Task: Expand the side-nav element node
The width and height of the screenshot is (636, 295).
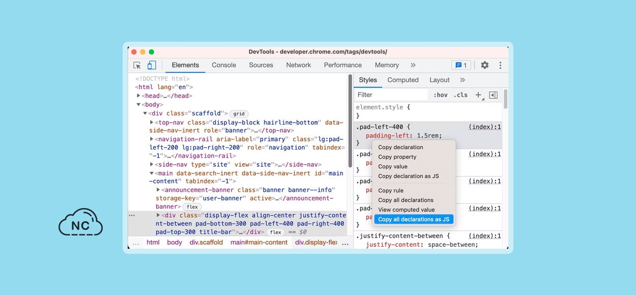Action: click(152, 164)
